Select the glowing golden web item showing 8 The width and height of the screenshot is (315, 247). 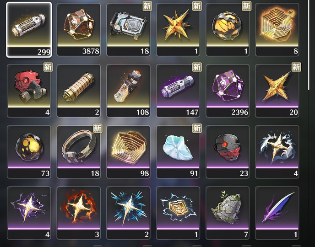point(277,30)
